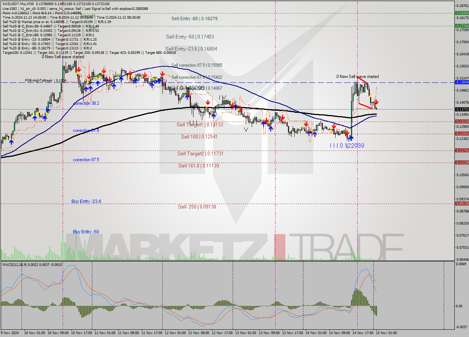Image resolution: width=469 pixels, height=337 pixels.
Task: Click the 'Buy Entry -50' label
Action: click(86, 232)
